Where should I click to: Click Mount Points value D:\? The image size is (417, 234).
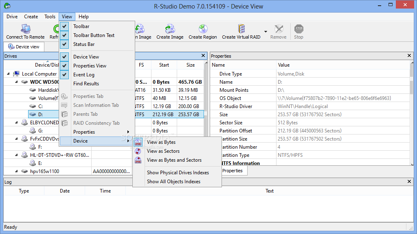coord(281,90)
